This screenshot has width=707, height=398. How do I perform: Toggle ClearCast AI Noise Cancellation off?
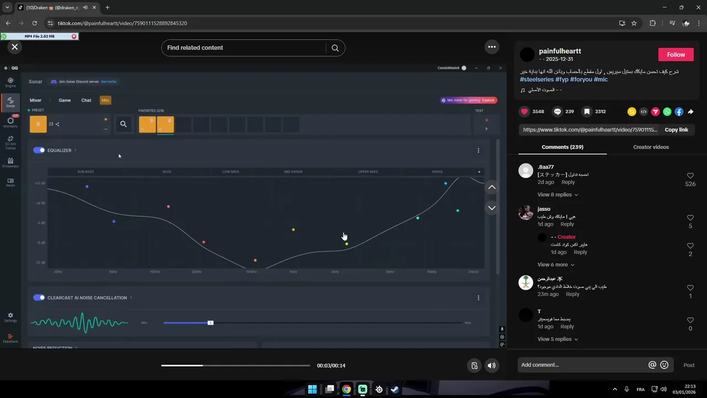tap(39, 297)
